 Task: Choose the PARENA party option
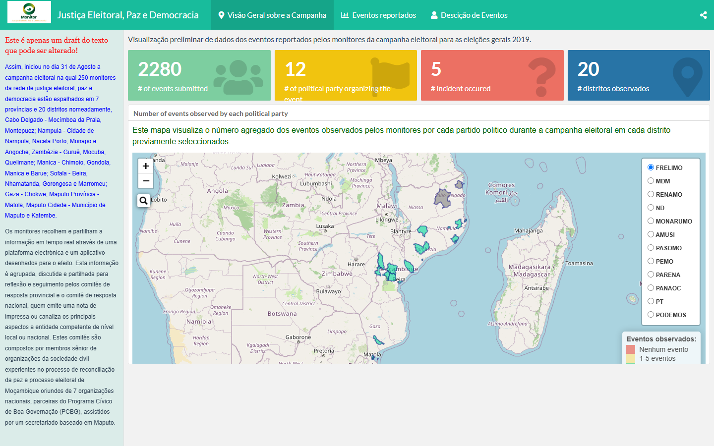click(x=651, y=275)
